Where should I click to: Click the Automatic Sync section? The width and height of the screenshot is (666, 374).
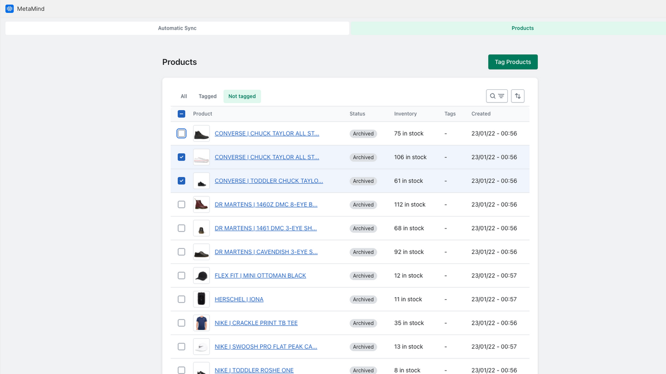(177, 28)
